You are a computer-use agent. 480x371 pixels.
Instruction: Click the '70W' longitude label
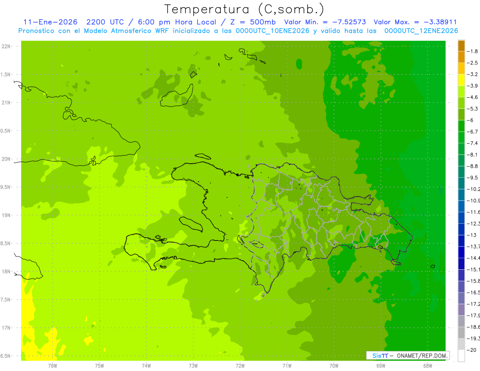[x=334, y=365]
